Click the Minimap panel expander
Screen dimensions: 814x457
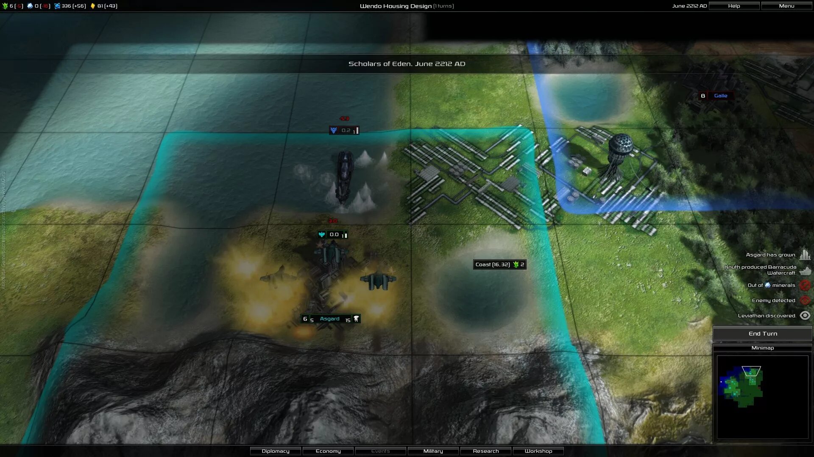[x=763, y=348]
